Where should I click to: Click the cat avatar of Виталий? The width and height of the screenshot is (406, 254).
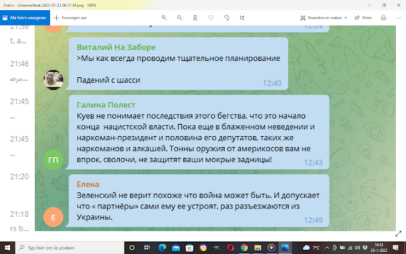pos(53,80)
